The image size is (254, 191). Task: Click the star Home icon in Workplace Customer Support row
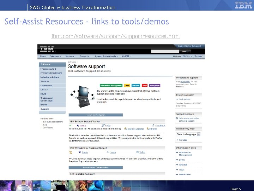click(80, 152)
